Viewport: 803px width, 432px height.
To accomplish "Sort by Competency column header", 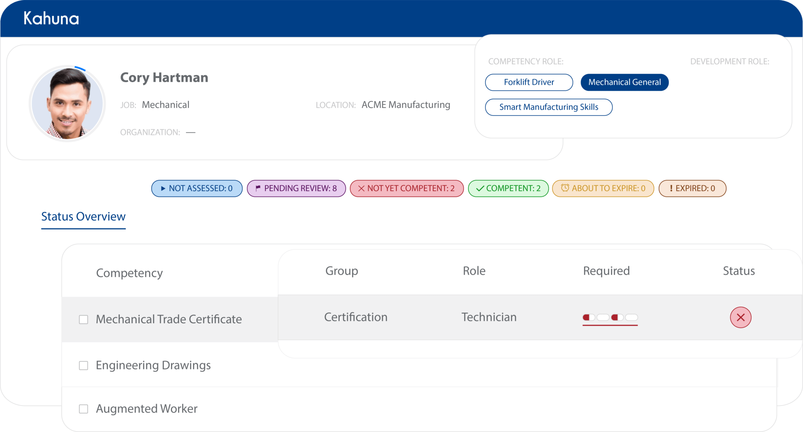I will [129, 273].
